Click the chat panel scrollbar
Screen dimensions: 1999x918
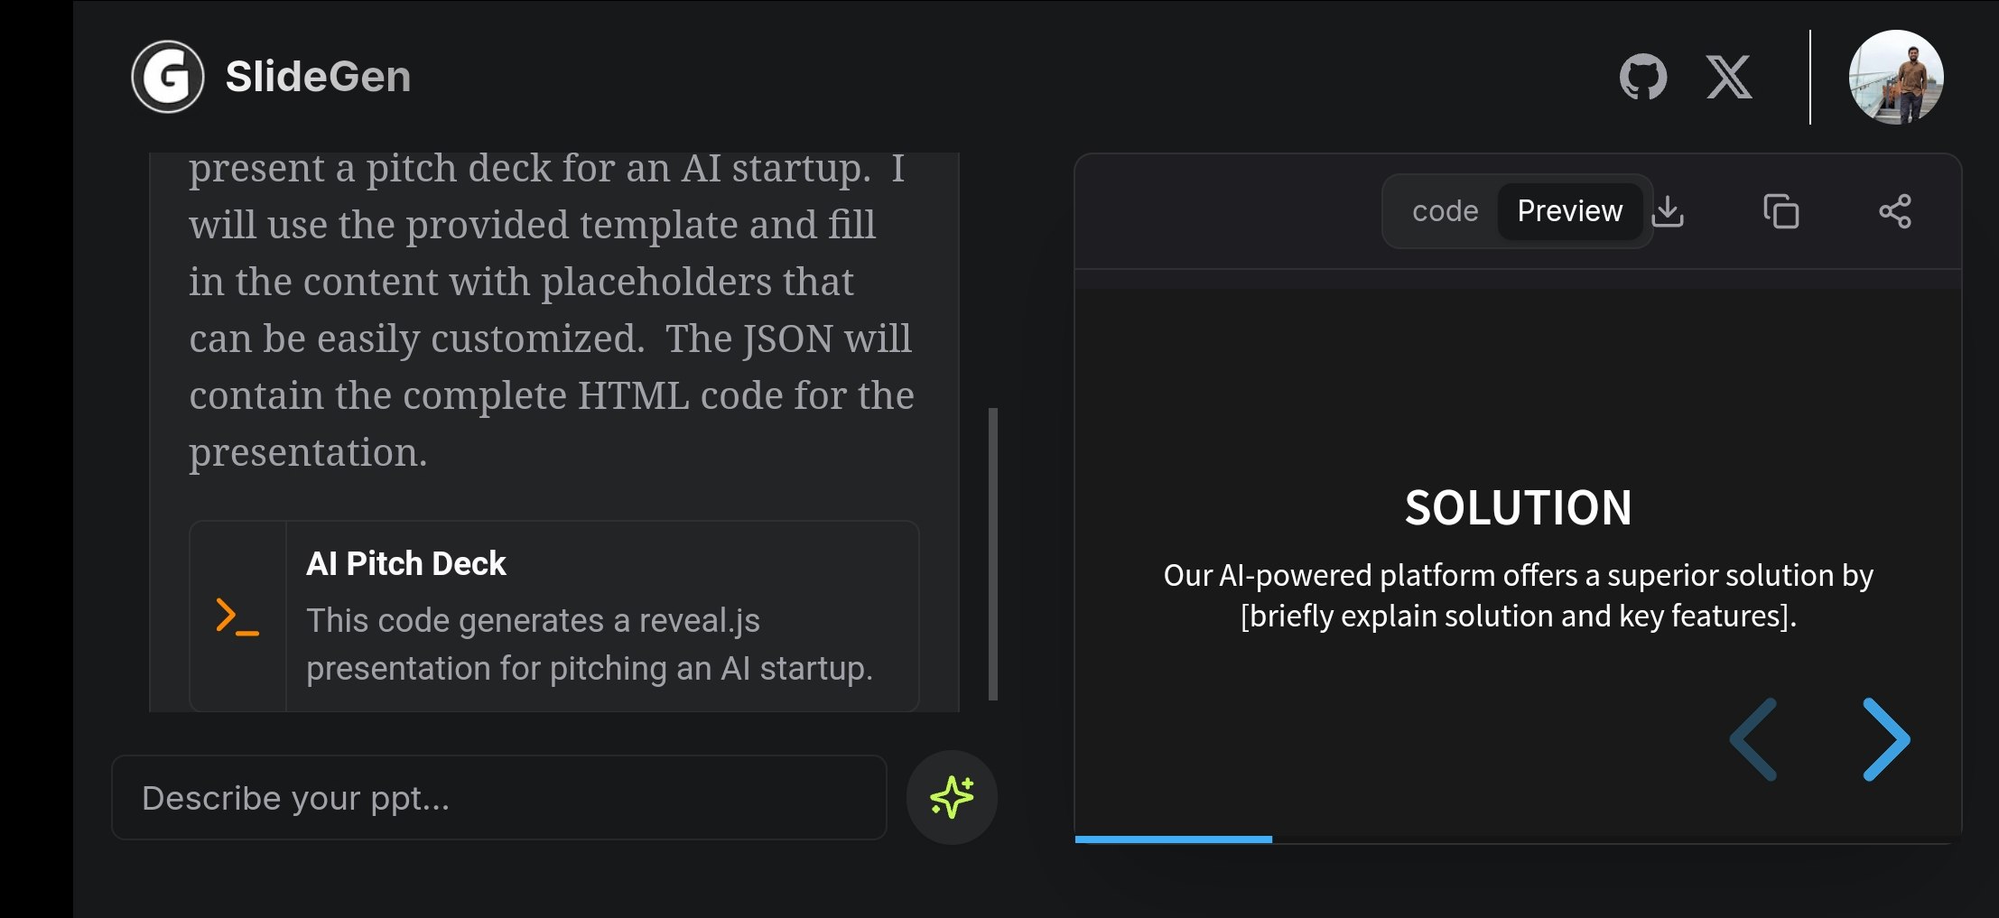point(993,554)
